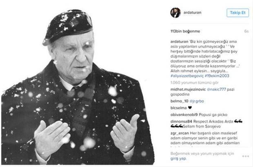Click the 113bin beğenme likes count
Viewport: 253px width, 167px height.
pyautogui.click(x=185, y=31)
